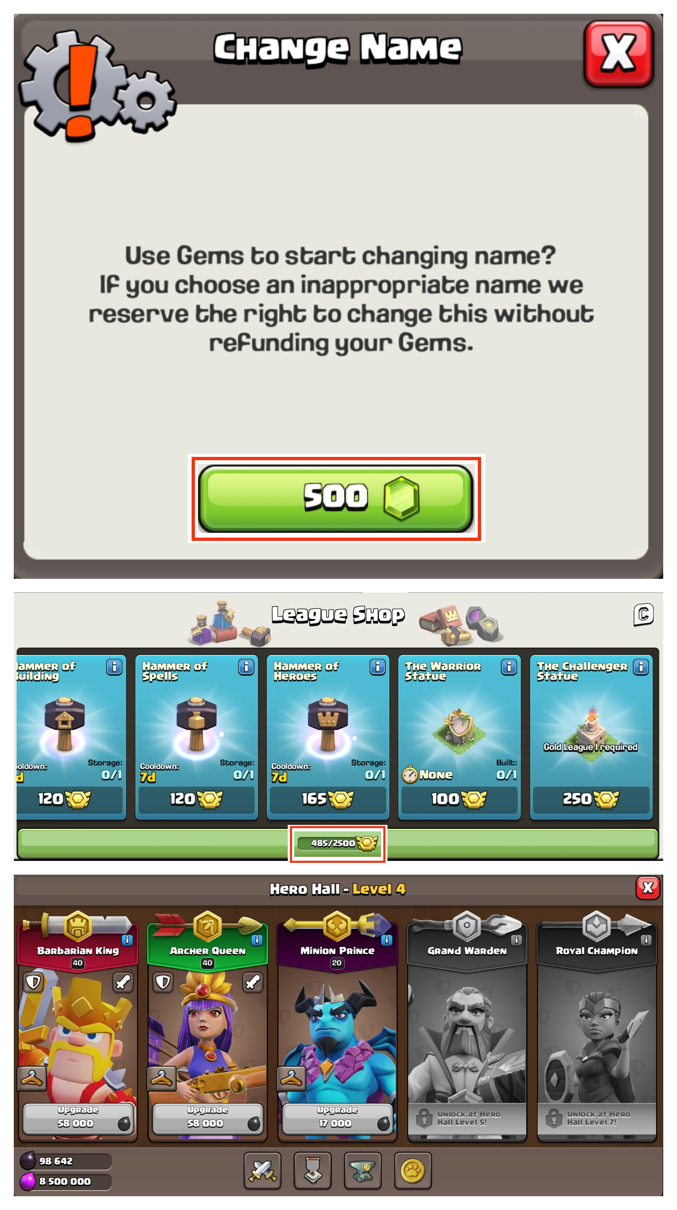Toggle Barbarian King sword attack mode

tap(123, 981)
